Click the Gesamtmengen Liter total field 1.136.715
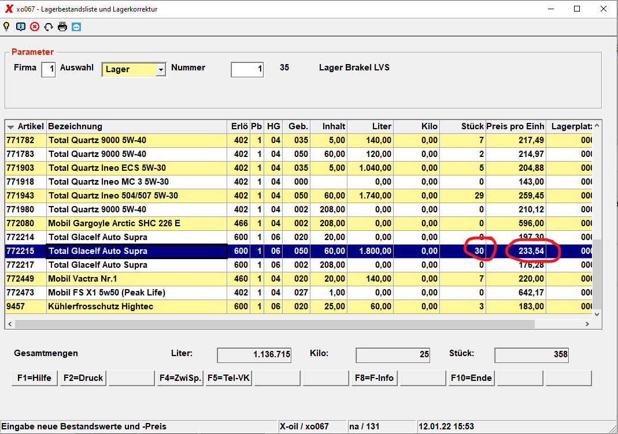Viewport: 618px width, 434px height. (x=254, y=355)
